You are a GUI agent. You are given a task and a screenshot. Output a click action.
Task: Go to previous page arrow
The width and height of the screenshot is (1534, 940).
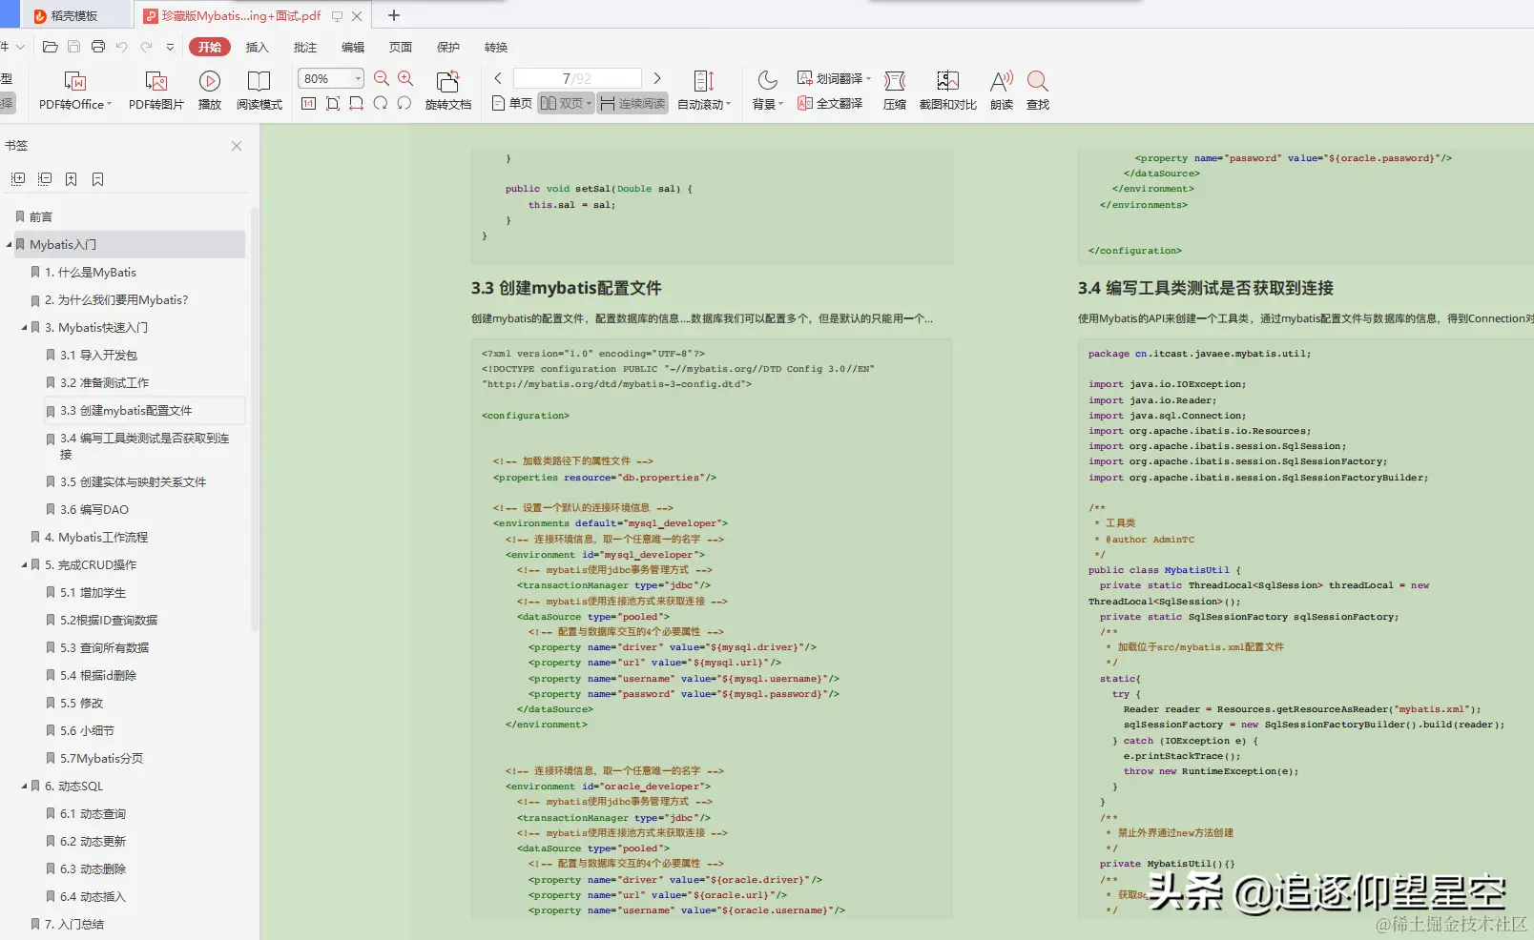click(x=498, y=78)
